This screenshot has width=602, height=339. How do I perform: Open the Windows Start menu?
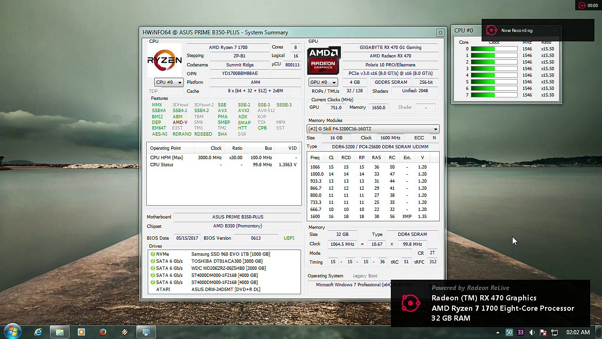pyautogui.click(x=12, y=332)
